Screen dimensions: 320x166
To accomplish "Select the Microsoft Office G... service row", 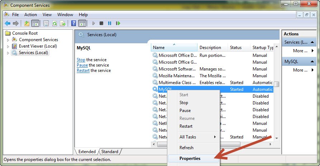I will click(x=212, y=62).
